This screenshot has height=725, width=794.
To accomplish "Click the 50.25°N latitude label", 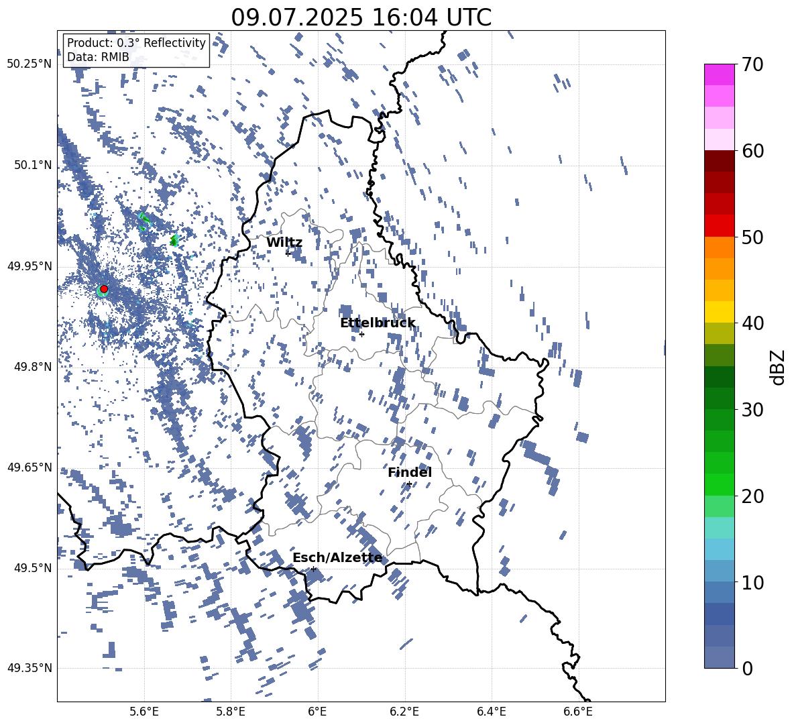I will [x=30, y=64].
